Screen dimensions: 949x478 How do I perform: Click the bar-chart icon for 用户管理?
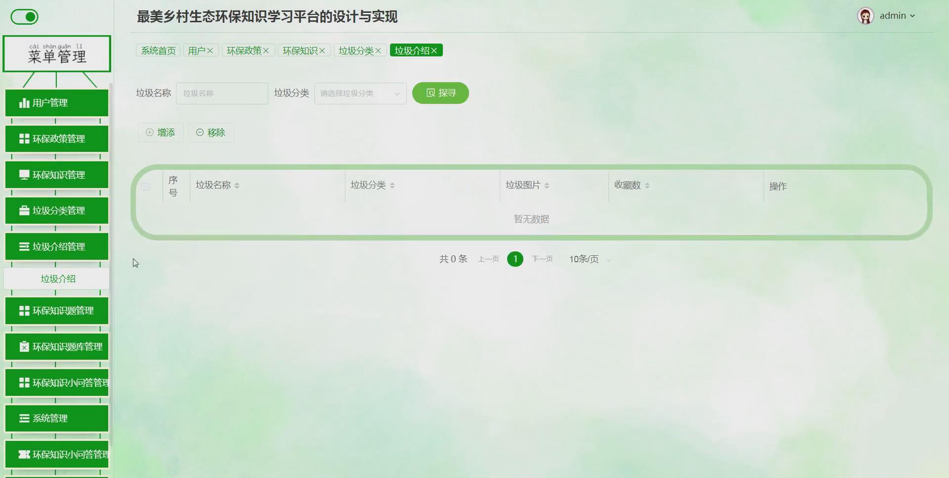click(24, 103)
